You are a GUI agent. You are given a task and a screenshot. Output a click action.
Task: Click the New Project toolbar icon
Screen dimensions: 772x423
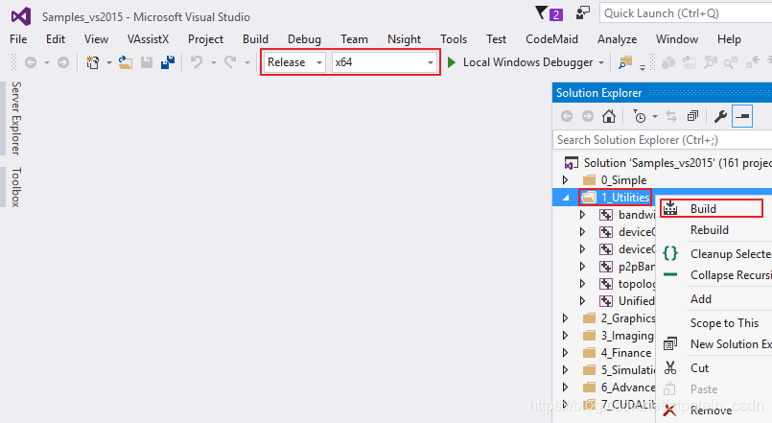tap(93, 62)
